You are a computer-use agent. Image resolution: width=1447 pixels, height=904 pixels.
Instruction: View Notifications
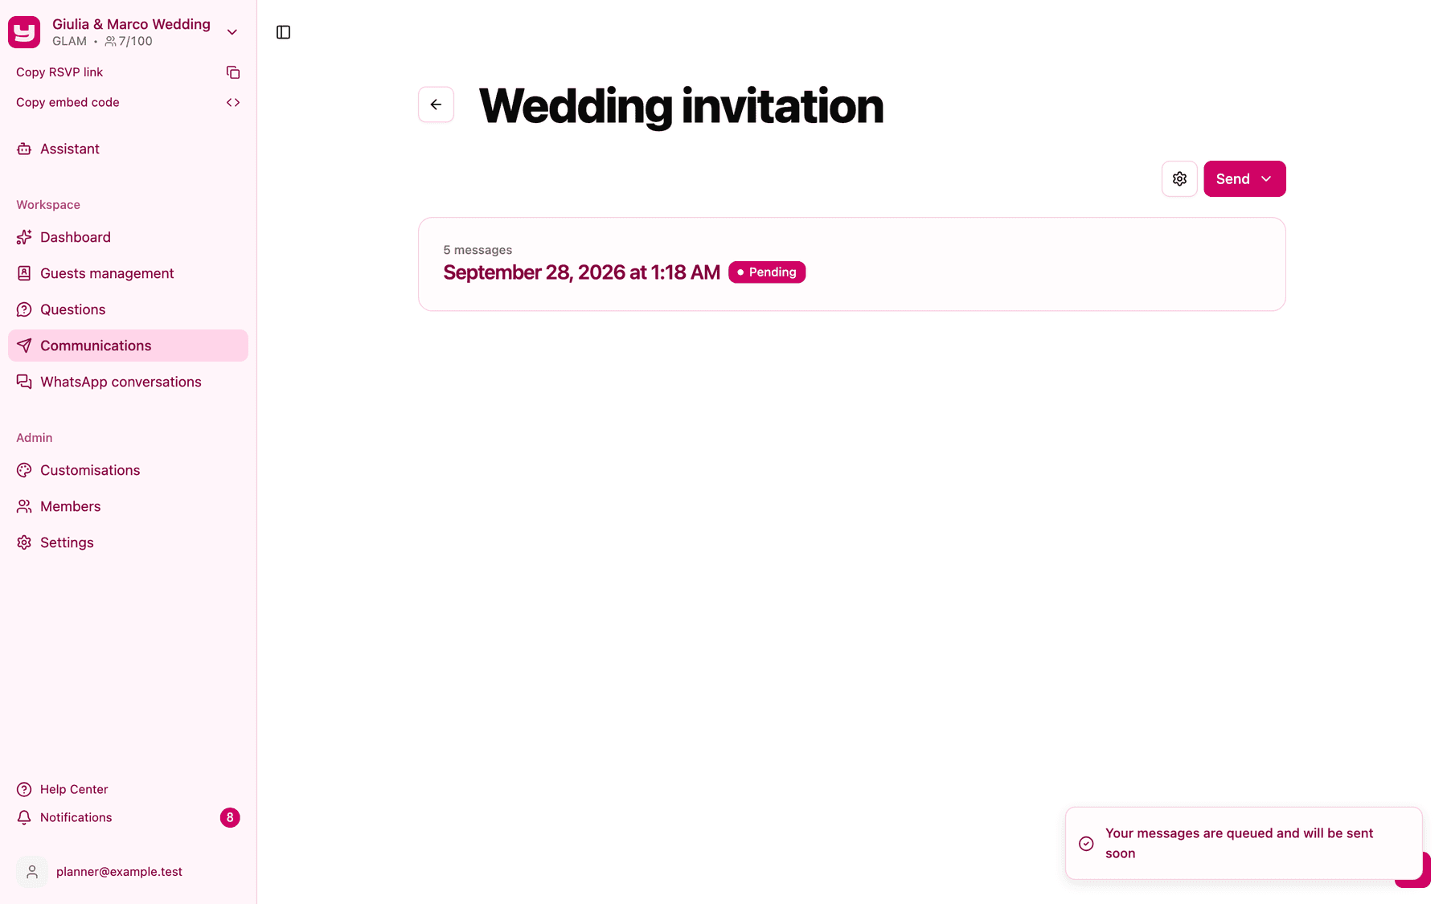pyautogui.click(x=129, y=817)
